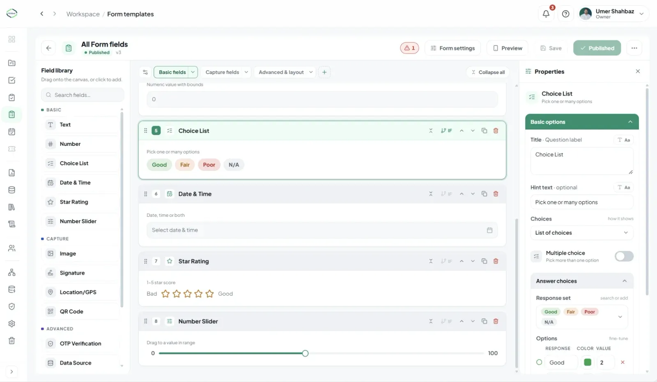657x382 pixels.
Task: Open the user account dropdown for Umer Shahbaz
Action: point(613,14)
